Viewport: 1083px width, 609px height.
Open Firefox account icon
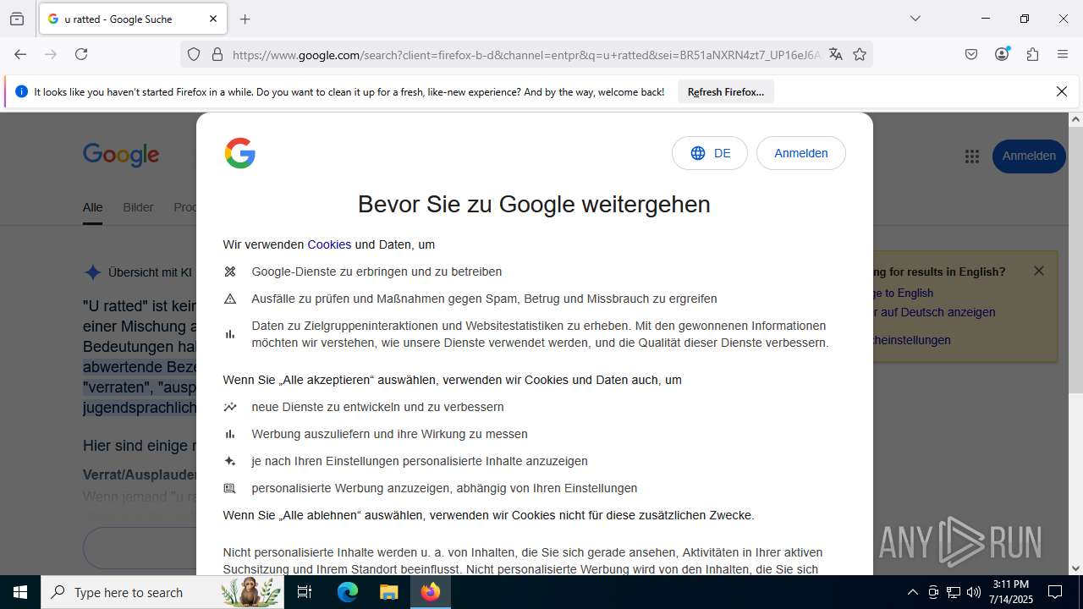1002,54
